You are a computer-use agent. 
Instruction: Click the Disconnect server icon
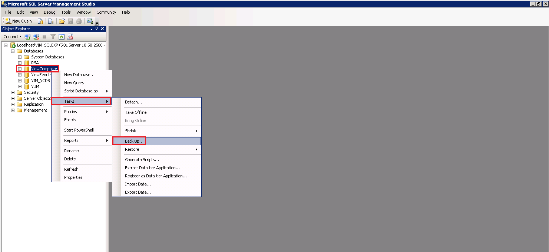click(x=36, y=37)
